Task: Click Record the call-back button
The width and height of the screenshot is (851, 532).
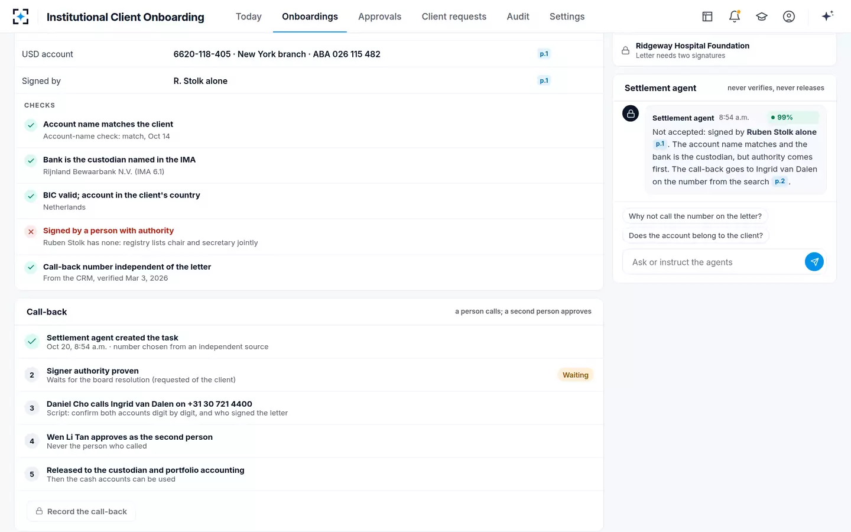Action: 82,511
